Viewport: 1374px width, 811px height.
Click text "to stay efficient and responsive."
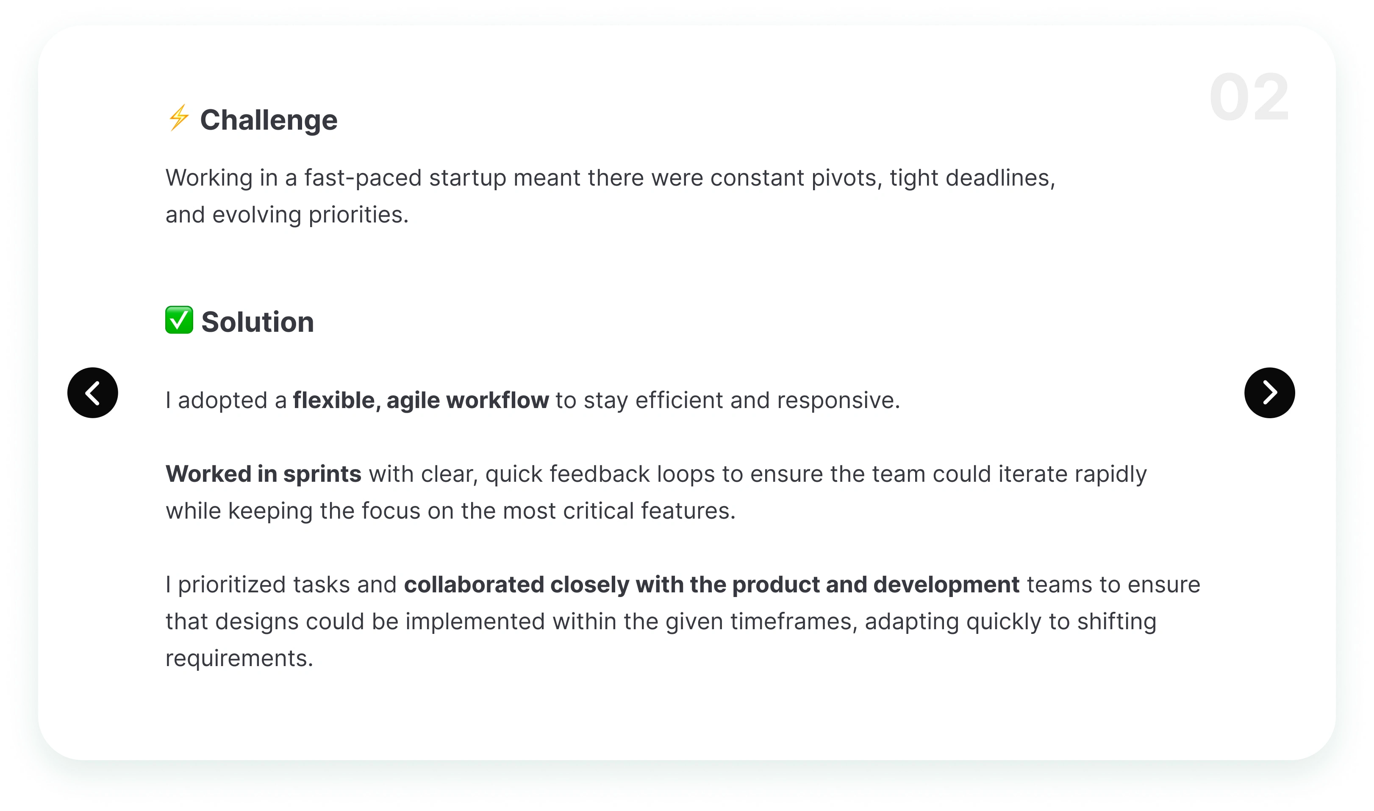(x=728, y=400)
